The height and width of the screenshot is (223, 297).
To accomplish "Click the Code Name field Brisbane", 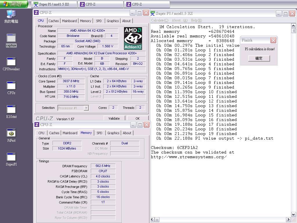I will pyautogui.click(x=73, y=36).
